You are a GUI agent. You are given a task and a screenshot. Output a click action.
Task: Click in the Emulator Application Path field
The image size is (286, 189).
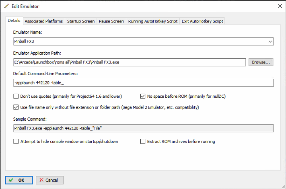[130, 62]
